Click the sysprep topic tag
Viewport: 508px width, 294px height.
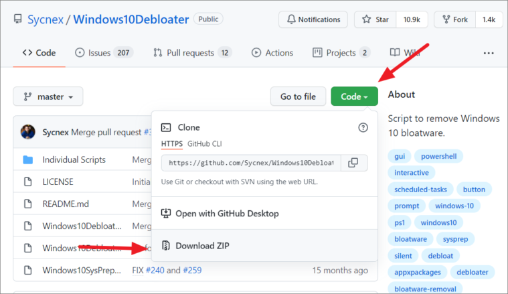(456, 239)
